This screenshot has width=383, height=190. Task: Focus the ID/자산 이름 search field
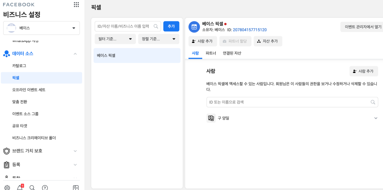(128, 26)
